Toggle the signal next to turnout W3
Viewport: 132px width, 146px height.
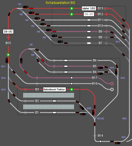click(x=37, y=19)
